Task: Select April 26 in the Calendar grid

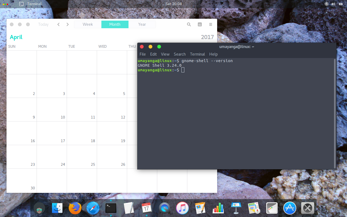Action: [112, 157]
